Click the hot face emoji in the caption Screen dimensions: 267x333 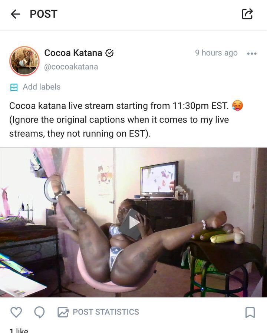coord(237,105)
